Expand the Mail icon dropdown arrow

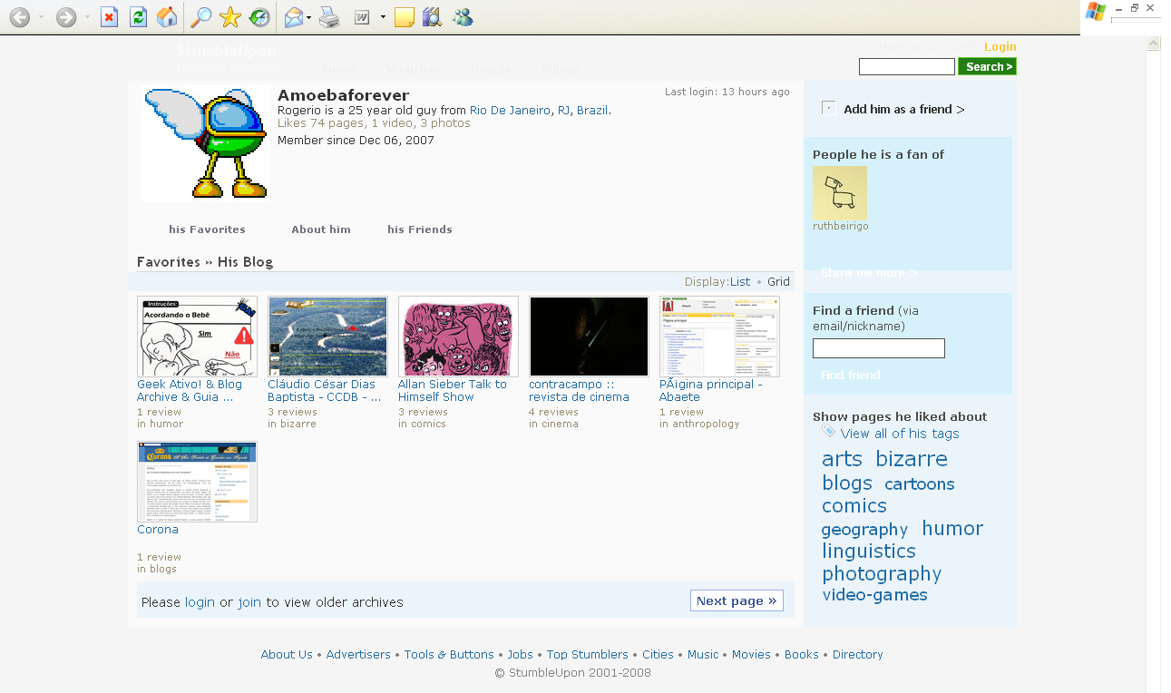tap(309, 17)
